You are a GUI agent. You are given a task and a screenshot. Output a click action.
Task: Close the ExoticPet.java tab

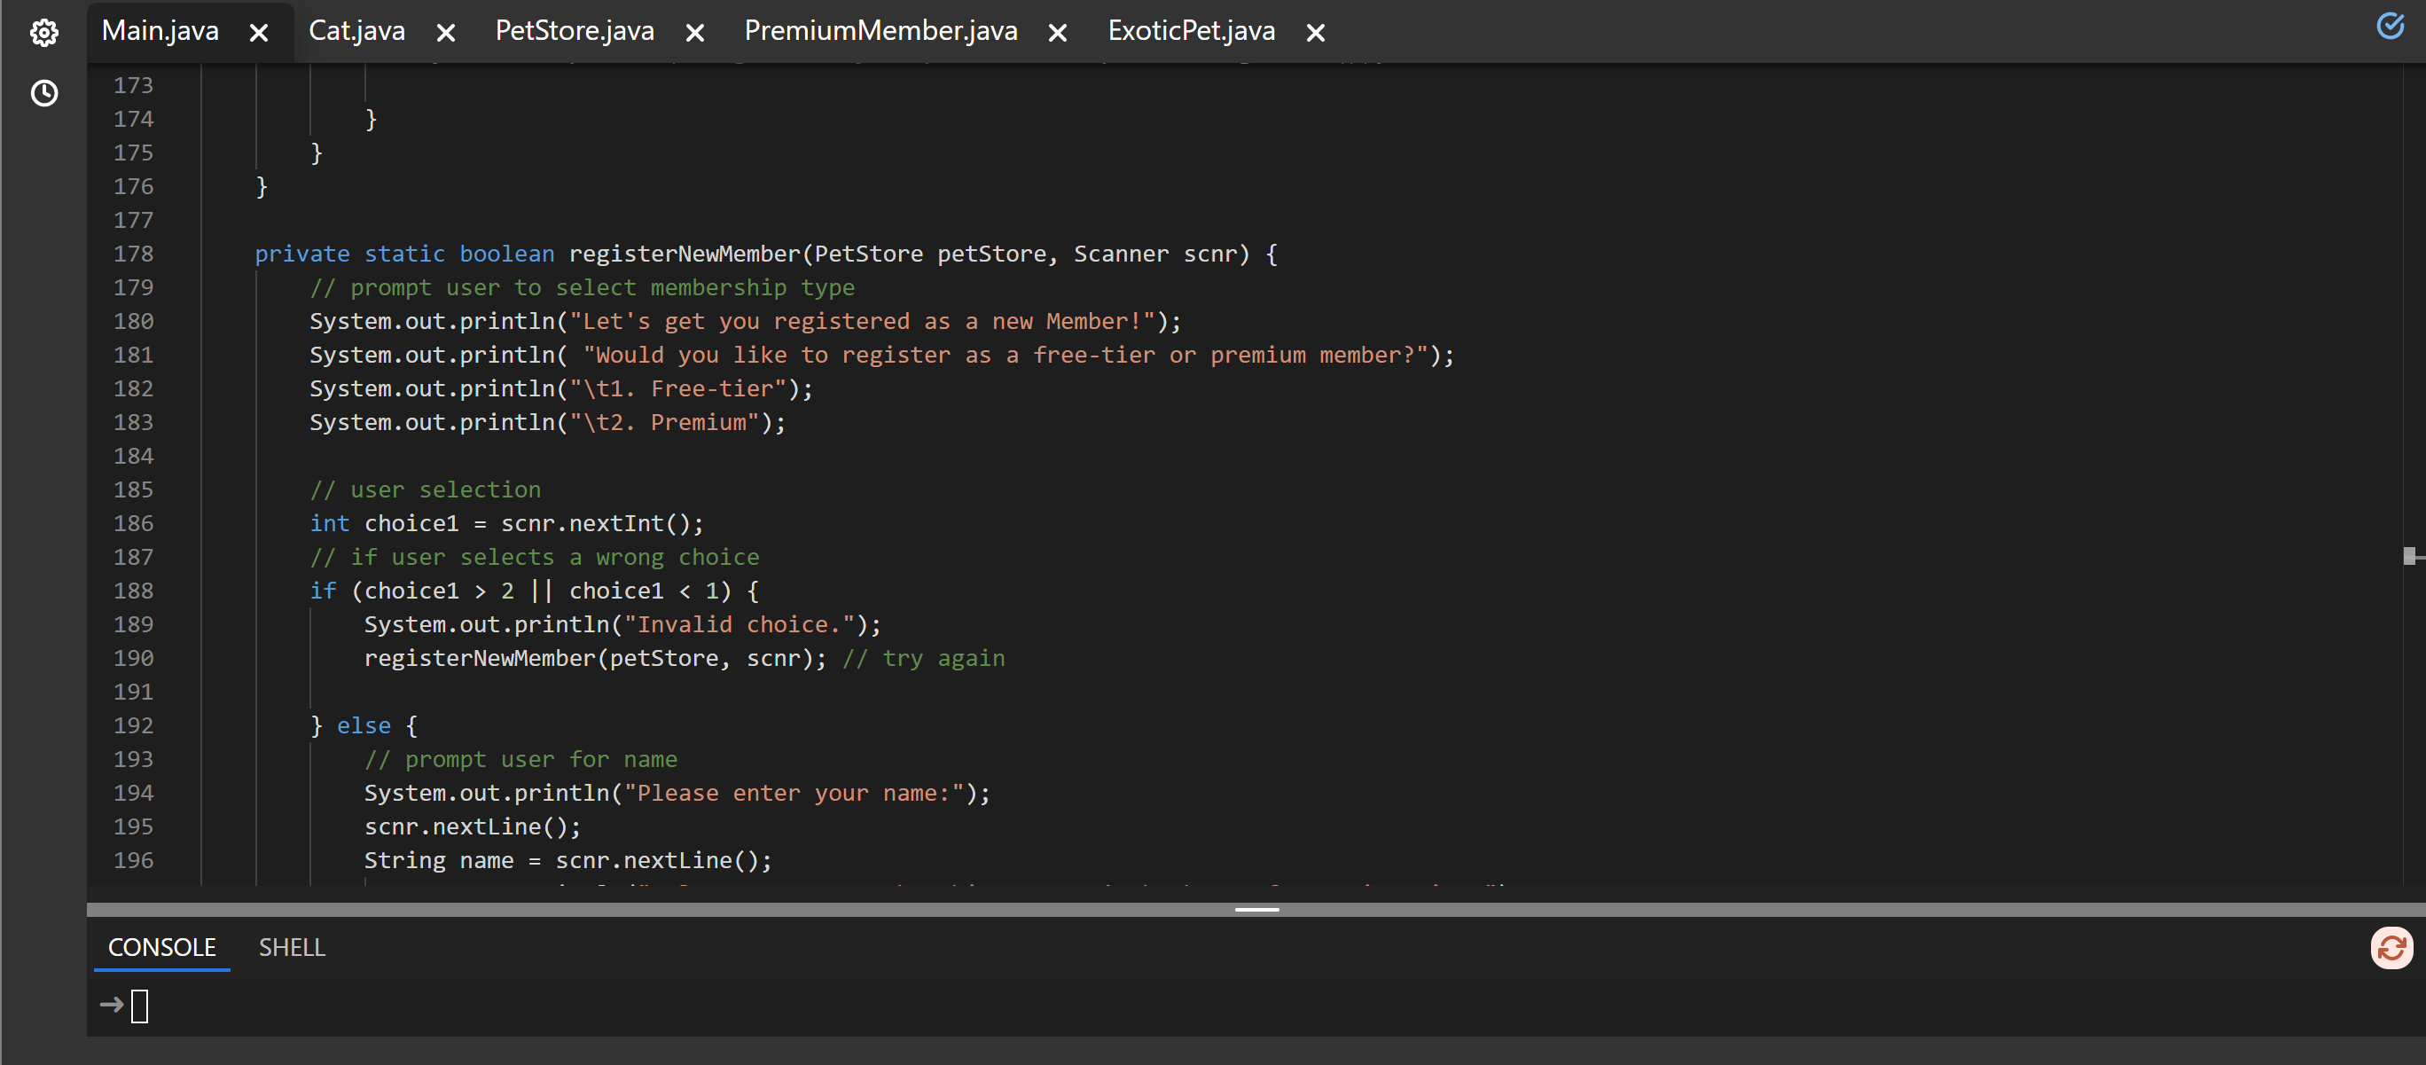1316,33
